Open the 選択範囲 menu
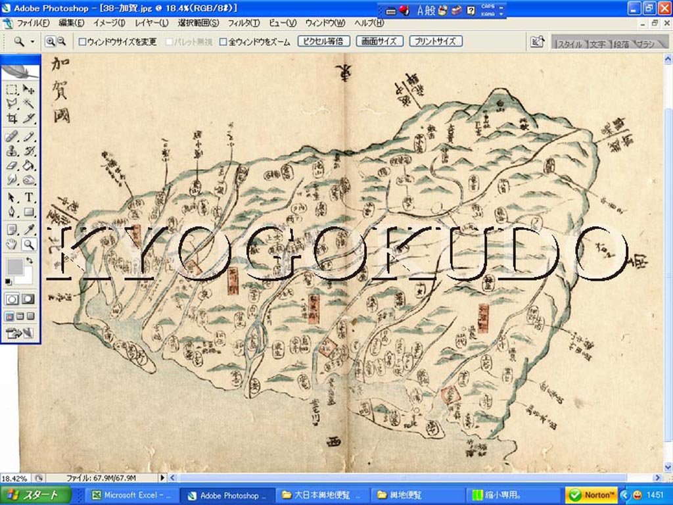Screen dimensions: 673x505 pyautogui.click(x=198, y=23)
